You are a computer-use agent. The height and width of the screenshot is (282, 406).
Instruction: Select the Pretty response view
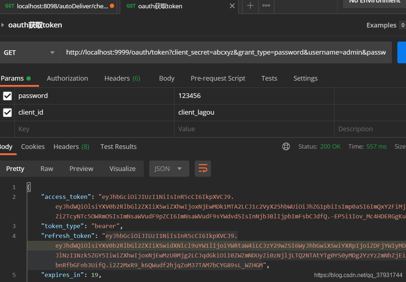click(x=15, y=169)
